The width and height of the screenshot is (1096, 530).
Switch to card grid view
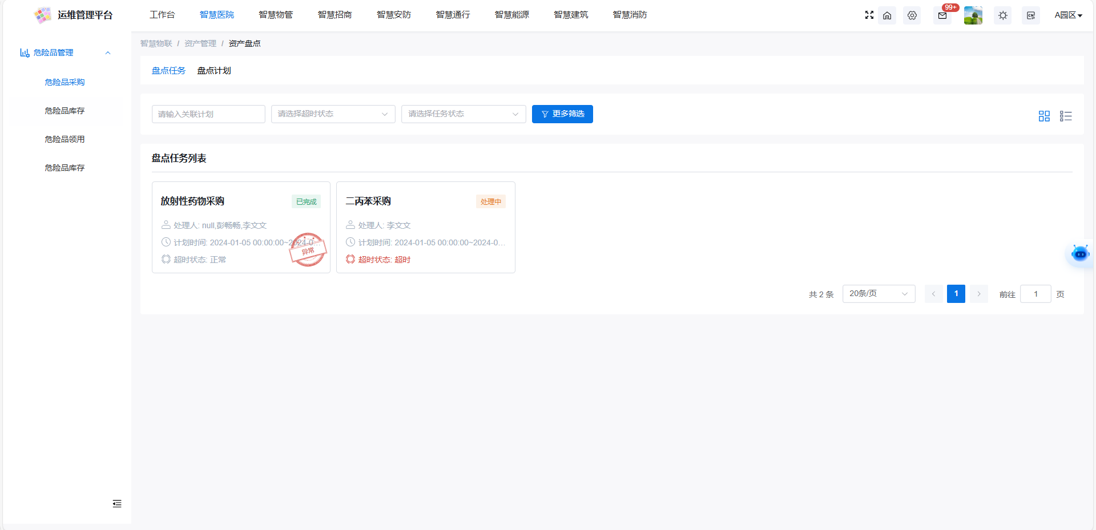[x=1044, y=116]
